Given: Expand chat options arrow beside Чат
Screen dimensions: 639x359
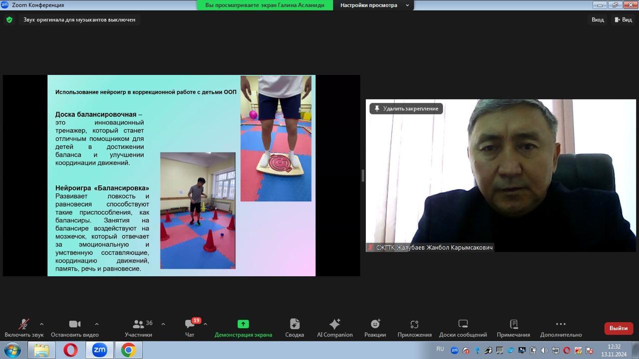Looking at the screenshot, I should click(205, 324).
